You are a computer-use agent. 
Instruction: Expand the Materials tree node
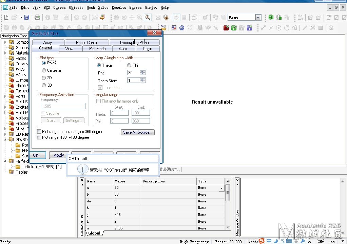[x=5, y=53]
